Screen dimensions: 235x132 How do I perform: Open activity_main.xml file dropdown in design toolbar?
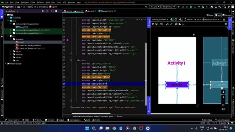point(160,19)
